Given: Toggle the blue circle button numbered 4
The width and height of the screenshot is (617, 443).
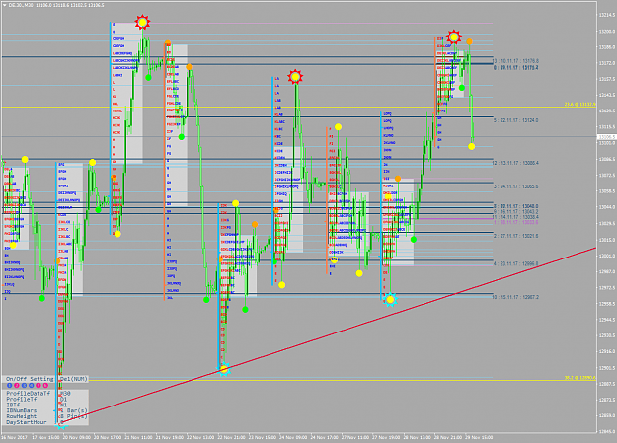Looking at the screenshot, I should click(31, 385).
